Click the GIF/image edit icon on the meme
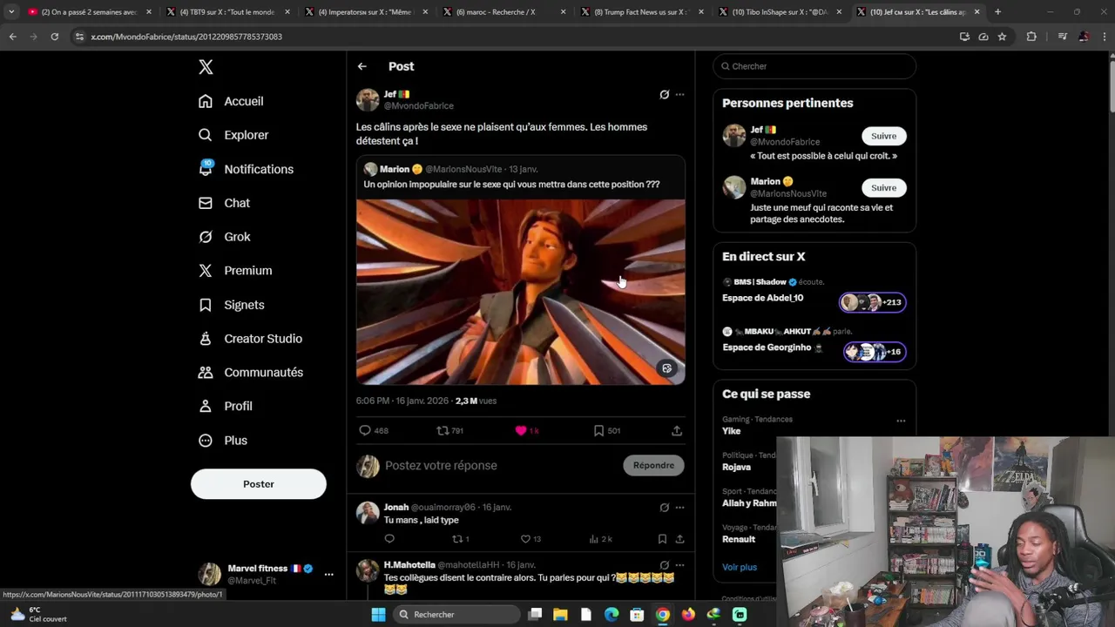Screen dimensions: 1115x627 pyautogui.click(x=667, y=368)
